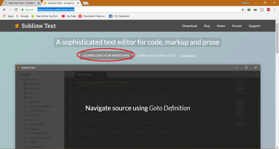Select the AUTHORS file

coord(34,115)
